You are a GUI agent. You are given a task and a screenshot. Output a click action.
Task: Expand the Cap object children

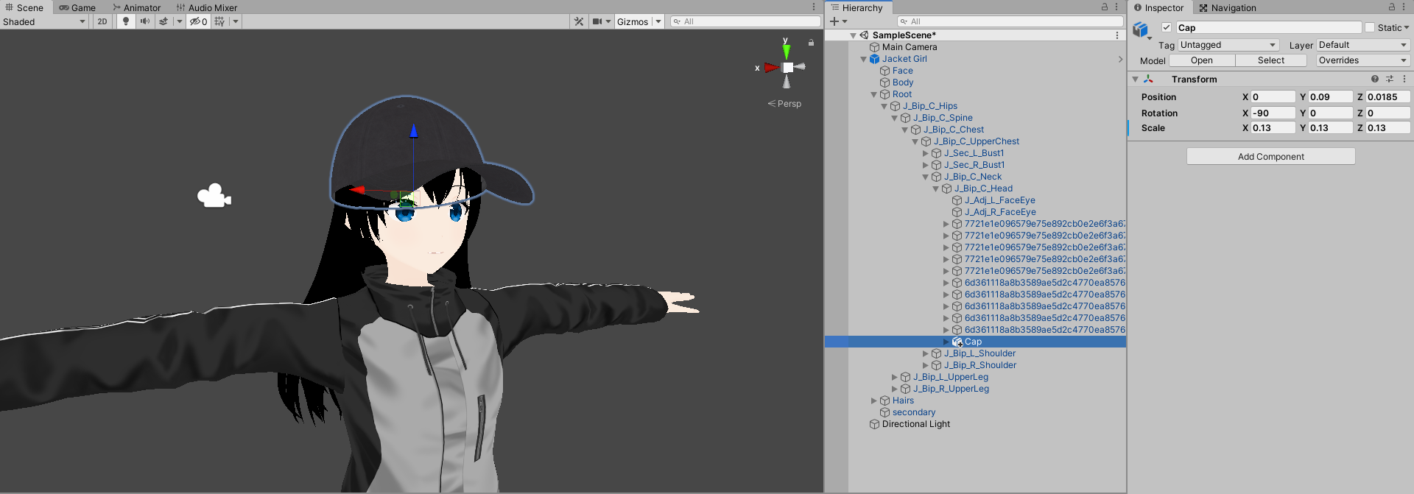point(946,342)
